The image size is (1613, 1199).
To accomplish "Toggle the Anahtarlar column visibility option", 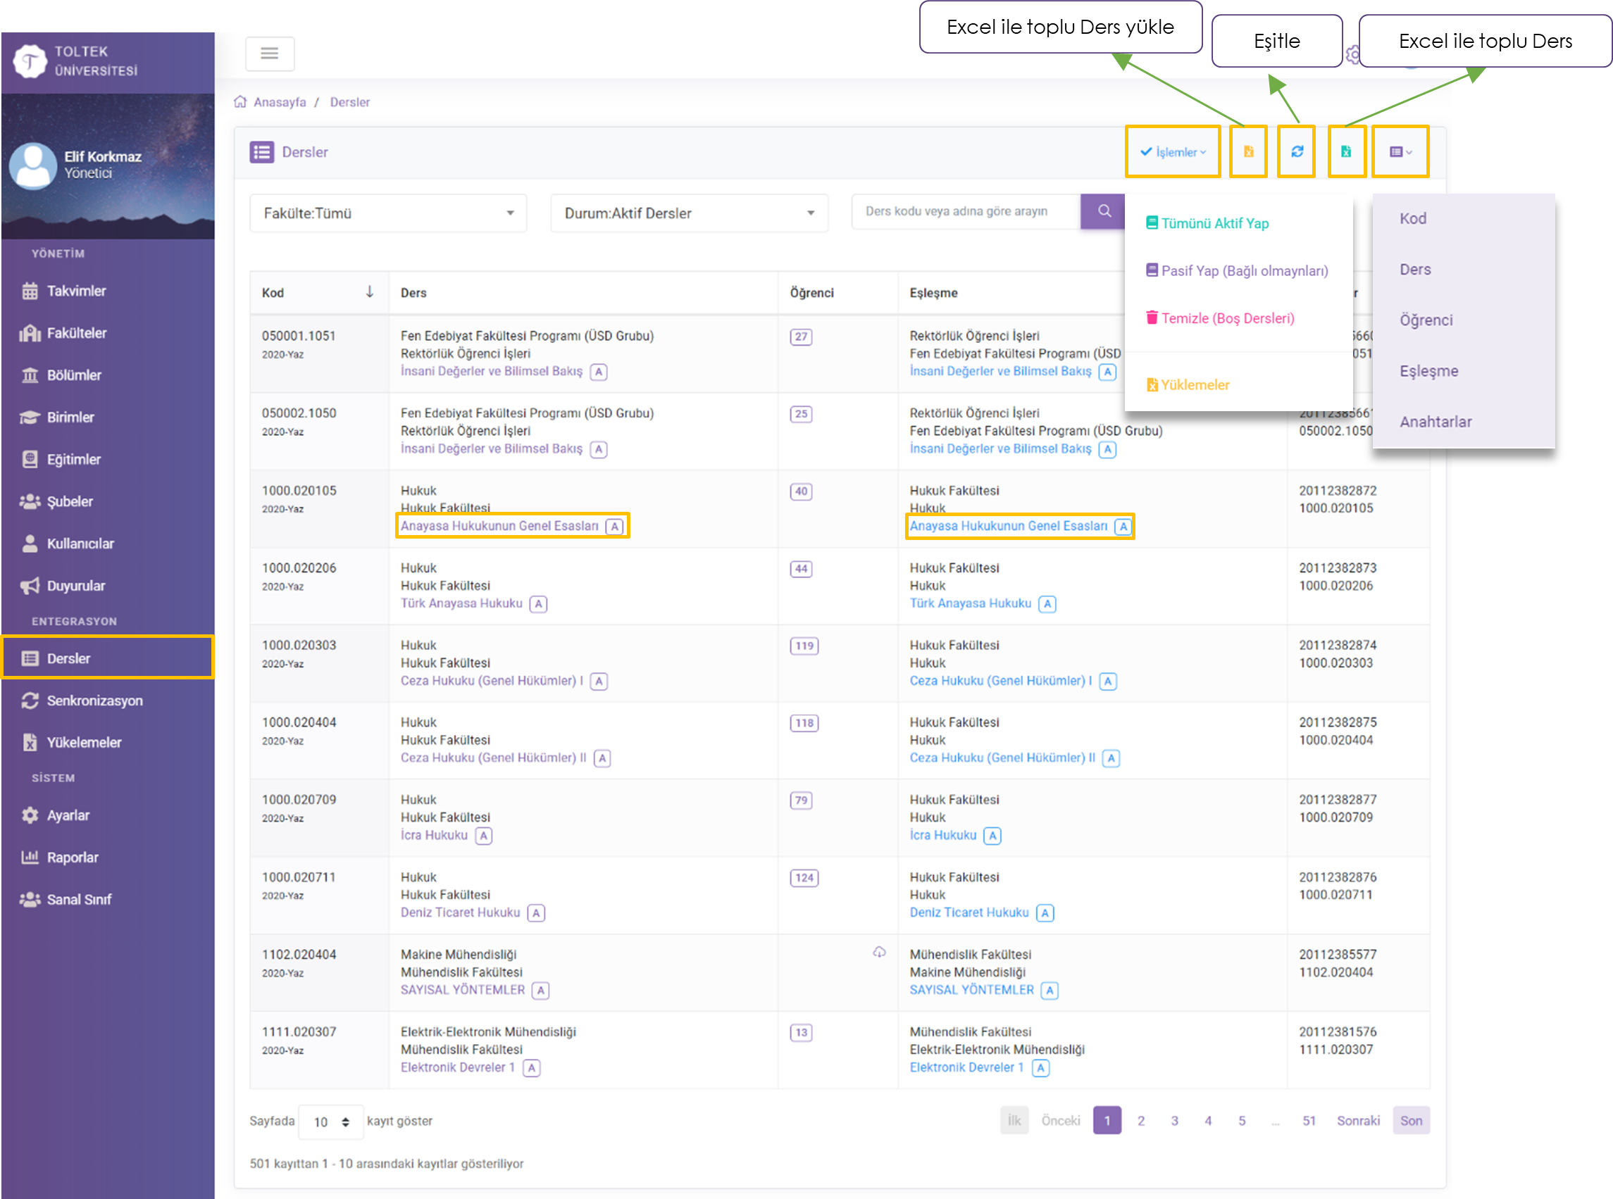I will [1435, 422].
